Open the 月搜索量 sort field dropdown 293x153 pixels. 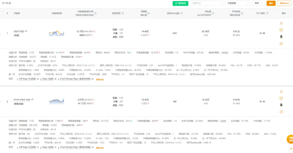click(x=238, y=3)
